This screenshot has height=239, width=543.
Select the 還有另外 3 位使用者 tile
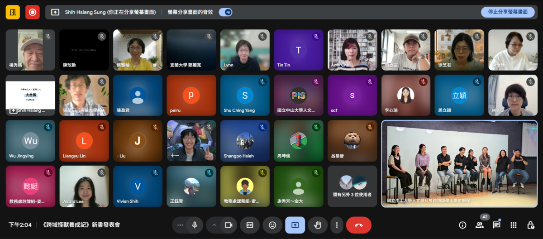(x=352, y=186)
